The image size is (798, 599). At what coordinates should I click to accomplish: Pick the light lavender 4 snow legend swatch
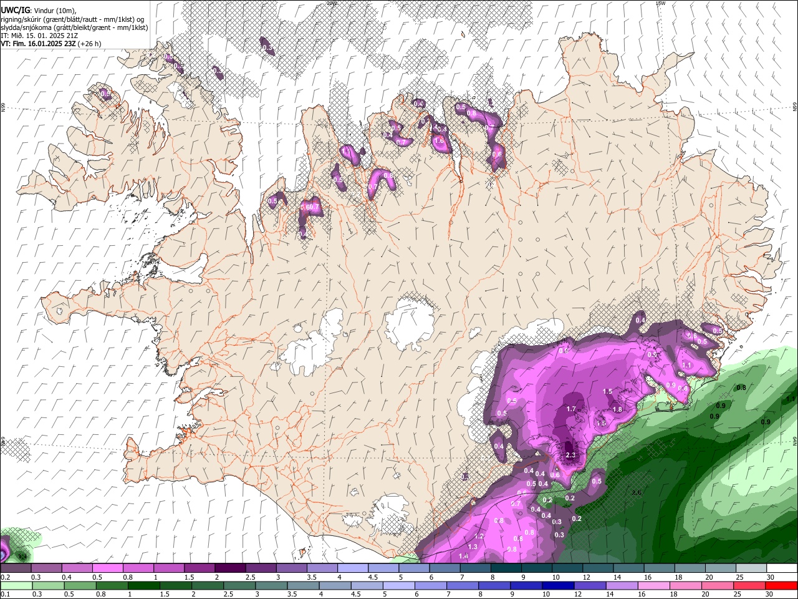353,568
